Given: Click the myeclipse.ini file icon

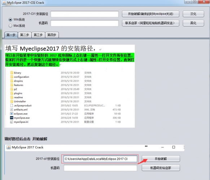Looking at the screenshot, I should pos(12,122).
